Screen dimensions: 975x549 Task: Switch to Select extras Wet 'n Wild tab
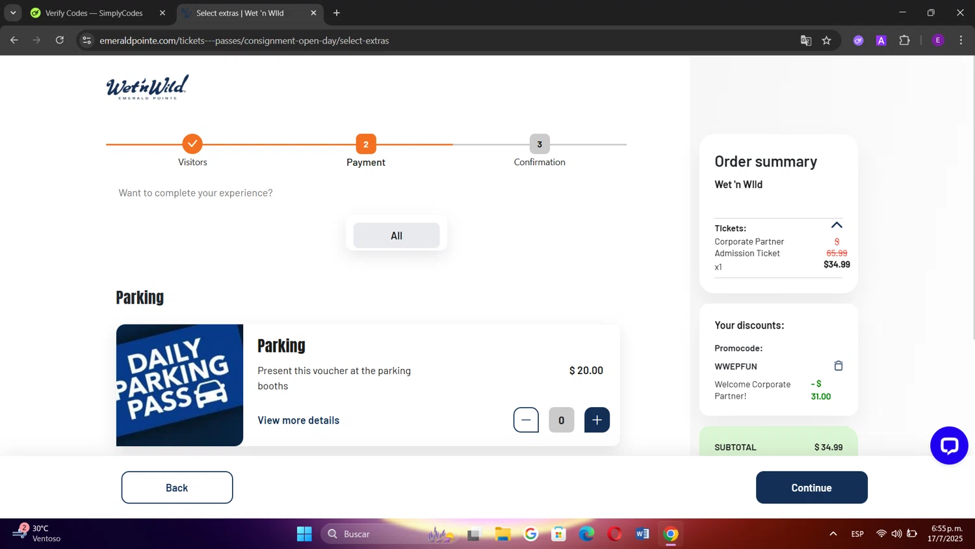coord(240,13)
